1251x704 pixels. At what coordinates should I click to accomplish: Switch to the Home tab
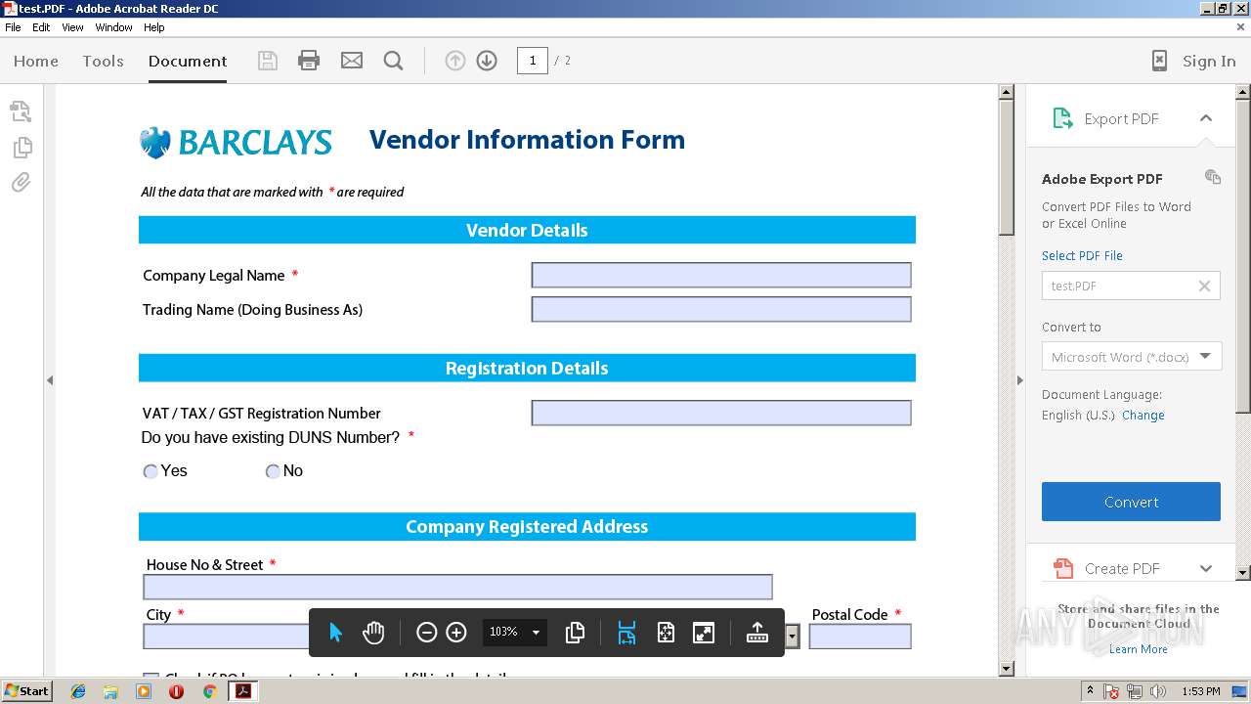(x=36, y=61)
